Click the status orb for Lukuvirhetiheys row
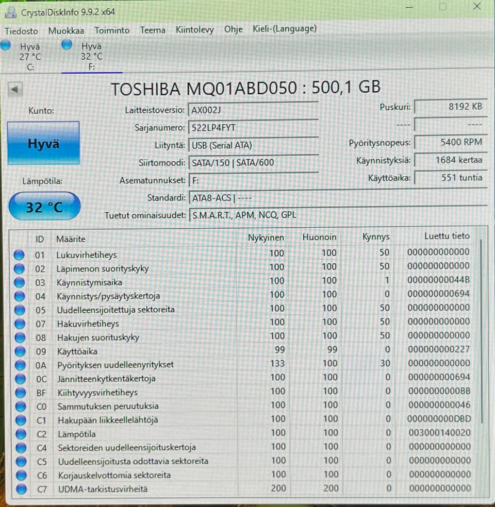Screen dimensions: 495x507 tap(19, 255)
